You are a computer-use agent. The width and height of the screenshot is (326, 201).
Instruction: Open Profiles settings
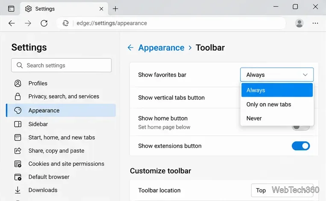tap(38, 83)
